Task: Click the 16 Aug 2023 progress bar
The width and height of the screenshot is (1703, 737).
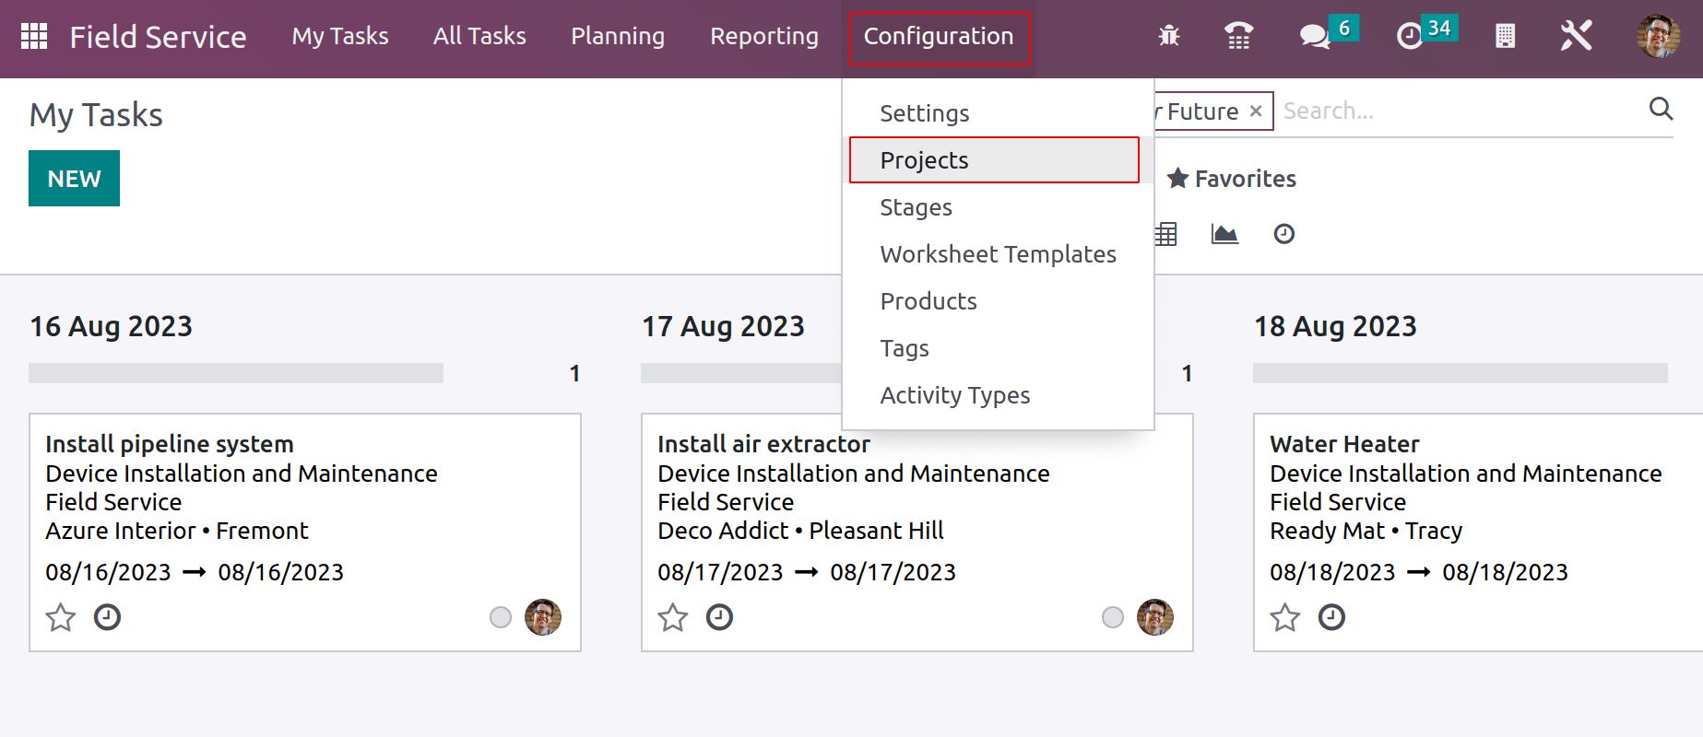Action: tap(236, 373)
